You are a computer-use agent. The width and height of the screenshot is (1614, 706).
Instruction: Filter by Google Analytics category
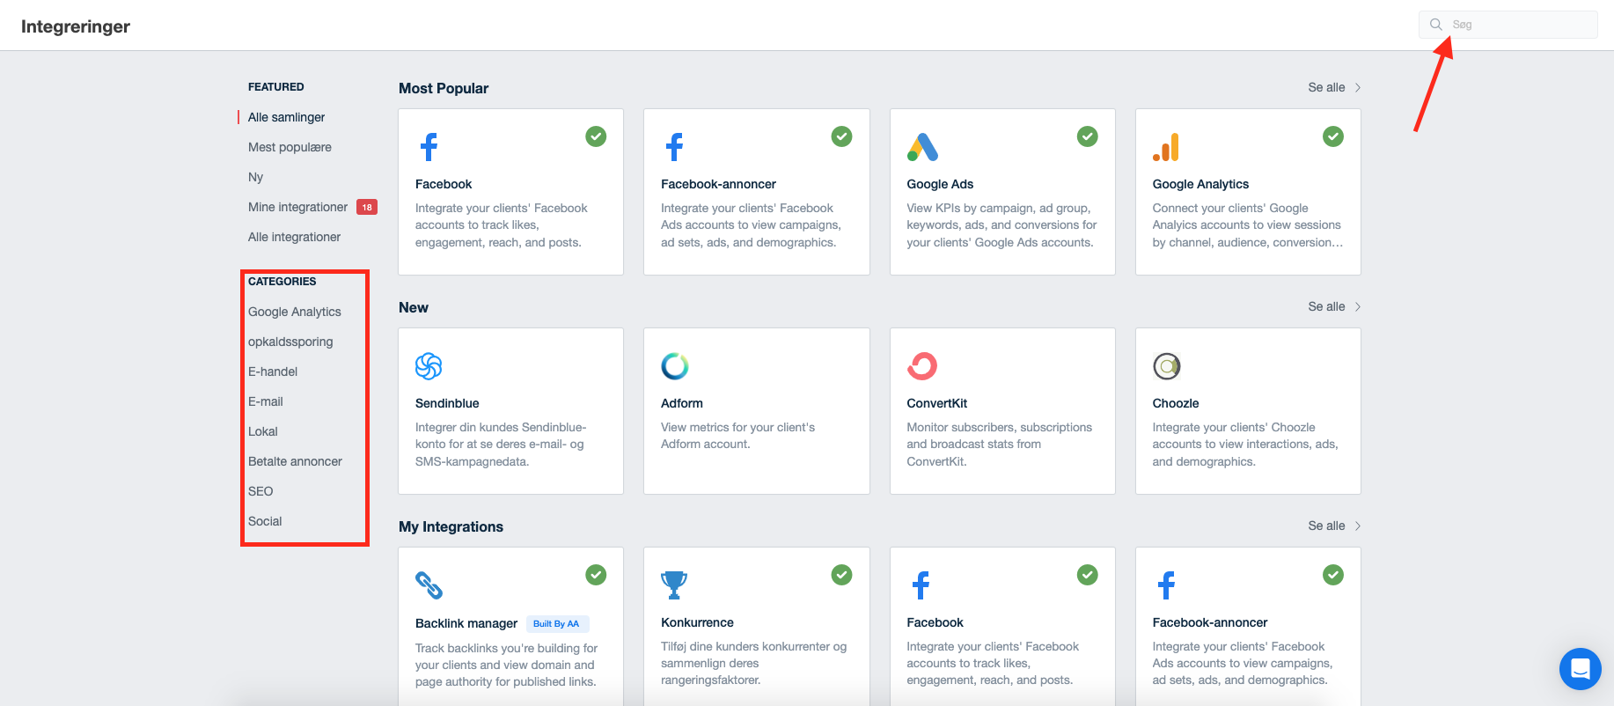coord(295,312)
